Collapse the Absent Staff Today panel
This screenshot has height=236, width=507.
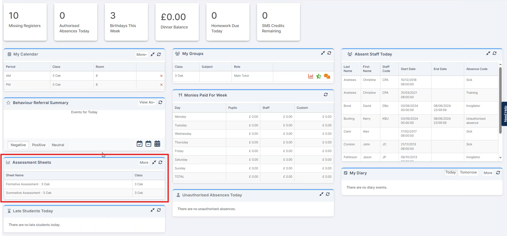(x=488, y=53)
